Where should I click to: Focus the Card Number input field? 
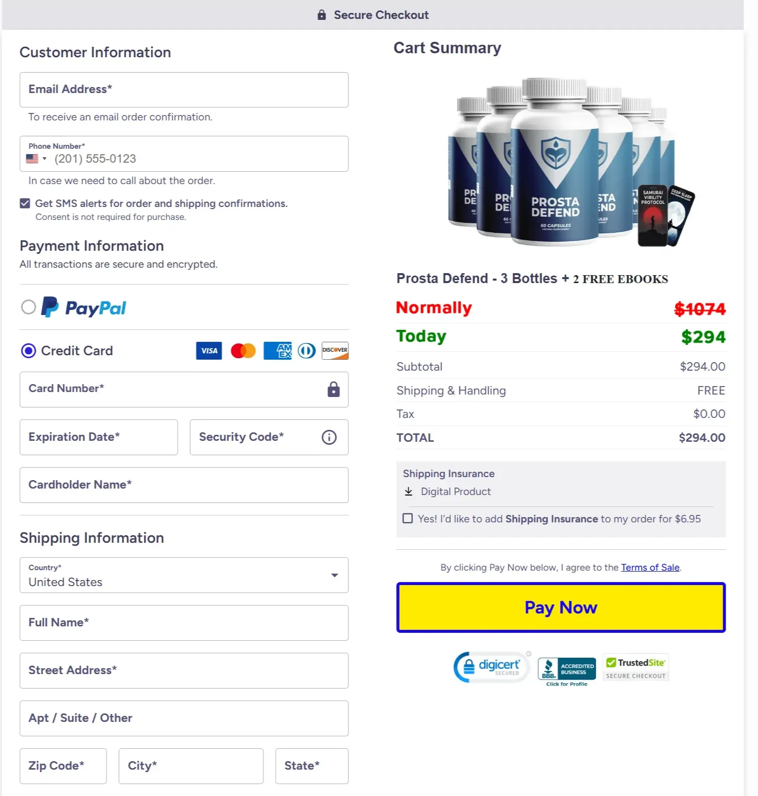point(174,390)
